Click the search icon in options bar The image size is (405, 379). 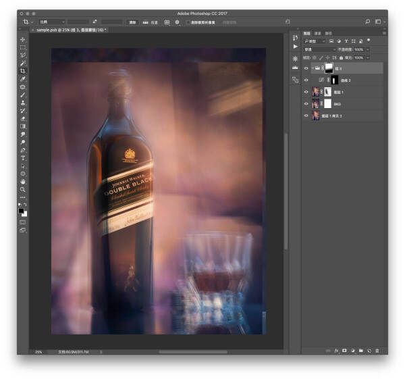(368, 22)
